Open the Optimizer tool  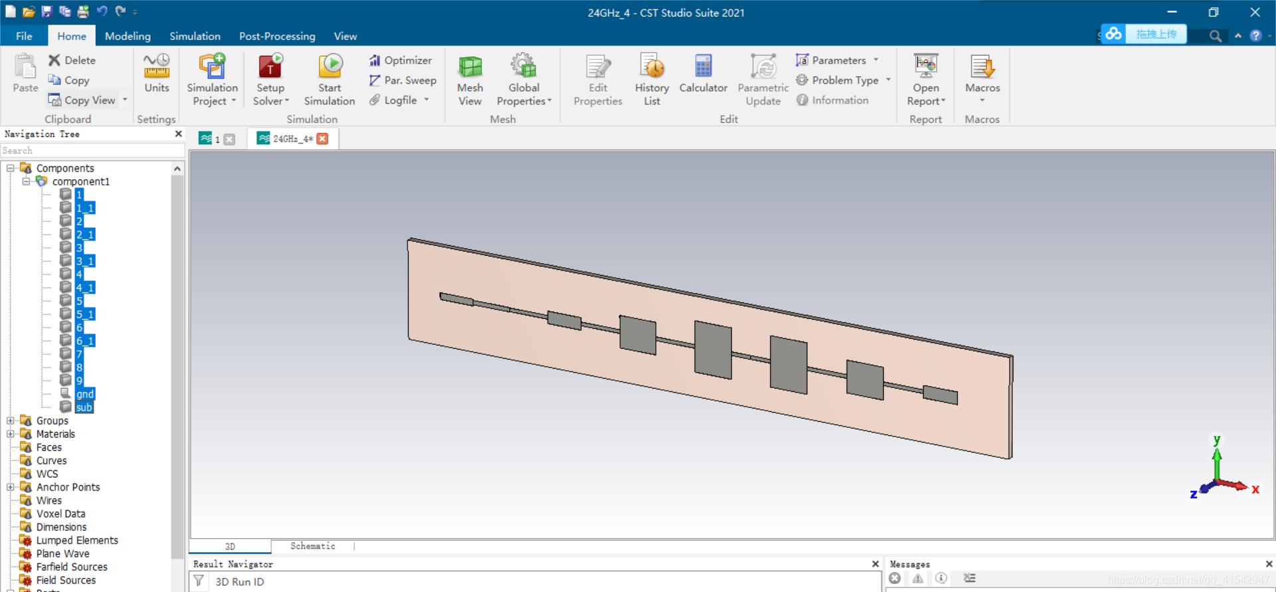point(401,60)
